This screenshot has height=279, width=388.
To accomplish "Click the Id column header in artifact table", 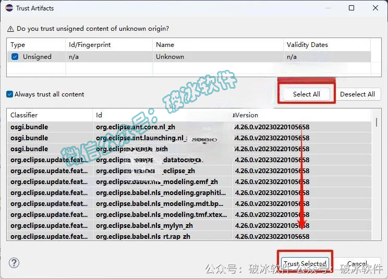I will [162, 115].
